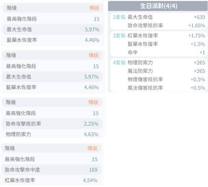
Task: Click 最高強化階段 row in last card
Action: point(51,159)
